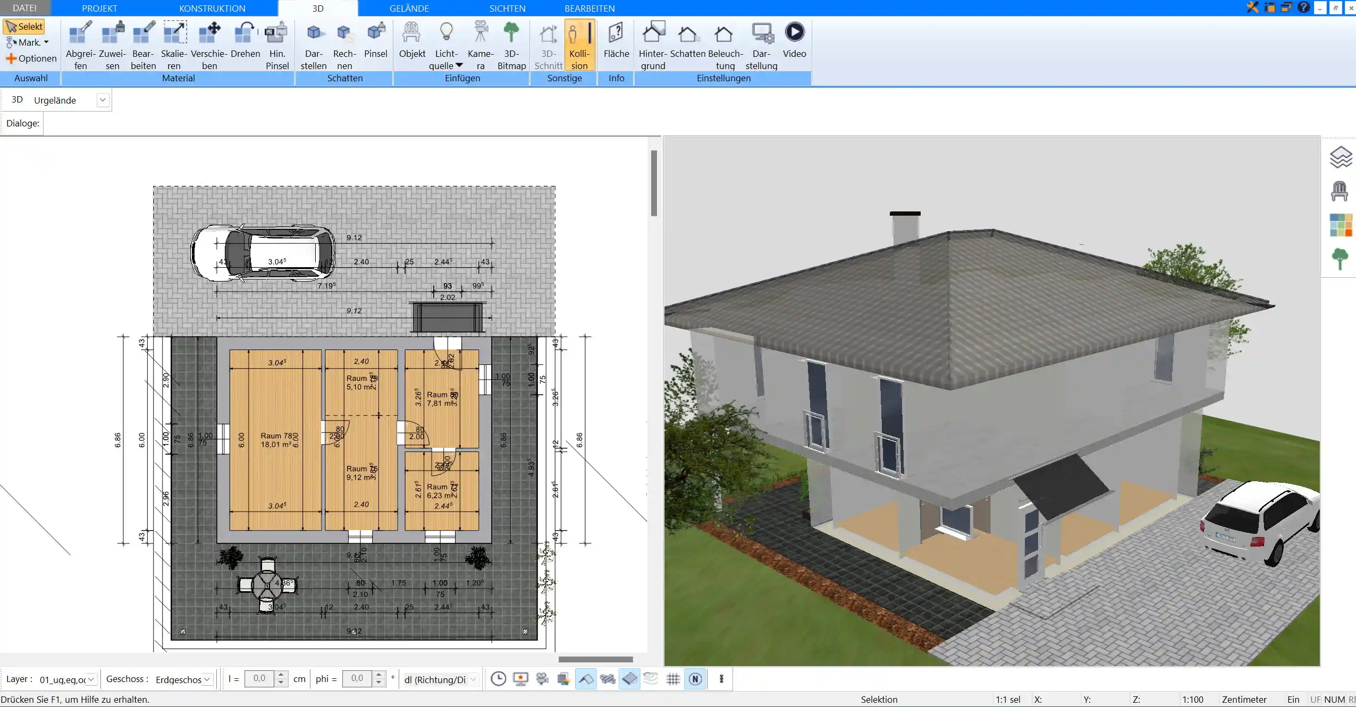Viewport: 1356px width, 707px height.
Task: Click the Lichtquelle bulb icon
Action: (447, 32)
